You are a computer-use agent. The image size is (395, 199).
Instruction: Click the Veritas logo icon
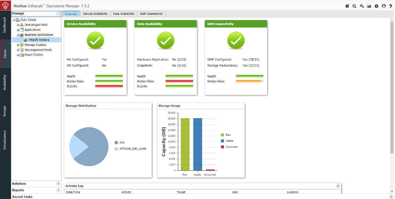click(5, 6)
